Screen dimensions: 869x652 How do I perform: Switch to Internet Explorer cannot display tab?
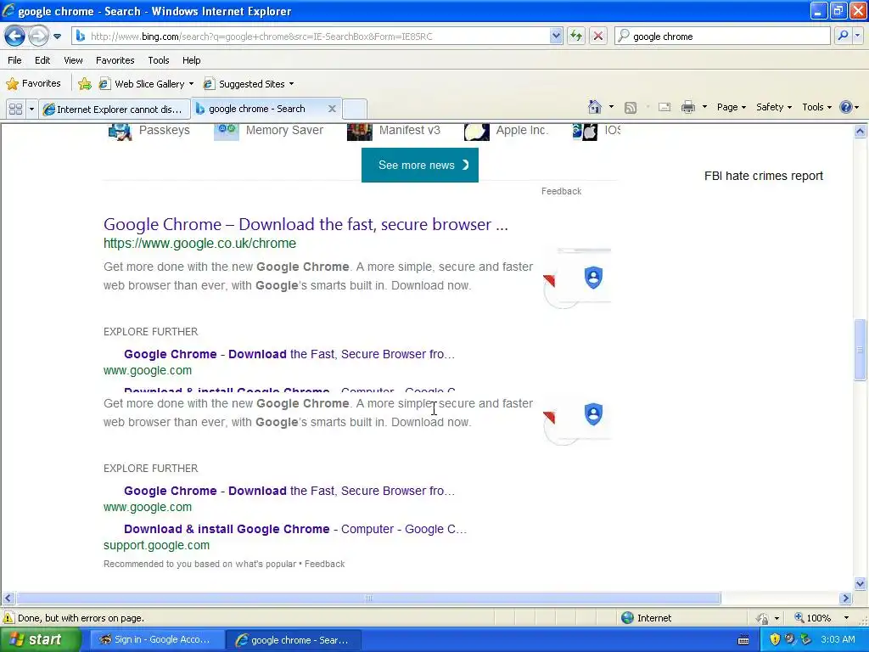click(115, 110)
